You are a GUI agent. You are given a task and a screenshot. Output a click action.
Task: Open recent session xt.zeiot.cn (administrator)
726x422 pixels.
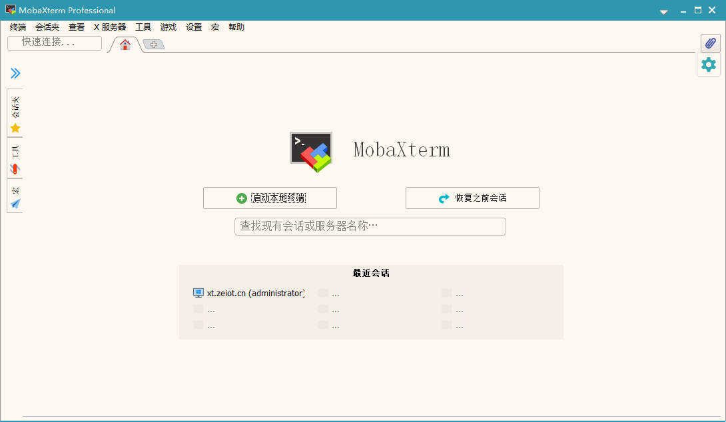click(x=249, y=293)
